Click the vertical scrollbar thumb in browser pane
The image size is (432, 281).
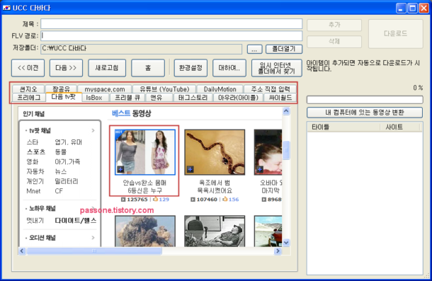(286, 150)
